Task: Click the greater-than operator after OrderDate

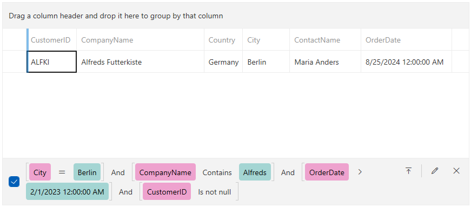Action: (x=360, y=172)
